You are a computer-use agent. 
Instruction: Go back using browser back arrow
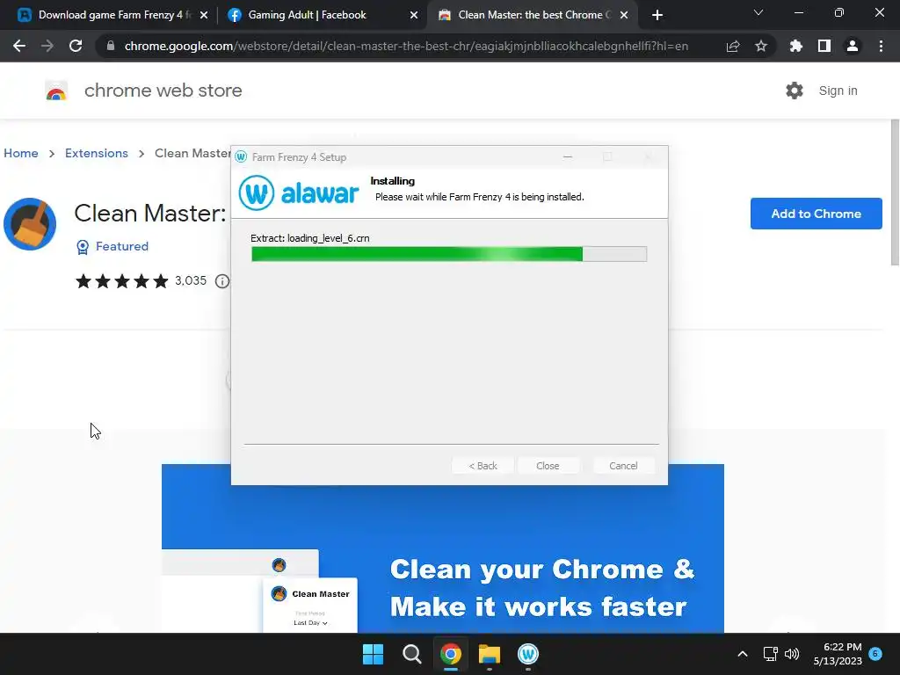(x=19, y=46)
